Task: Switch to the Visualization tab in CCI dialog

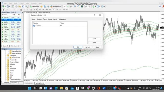Action: pyautogui.click(x=62, y=19)
